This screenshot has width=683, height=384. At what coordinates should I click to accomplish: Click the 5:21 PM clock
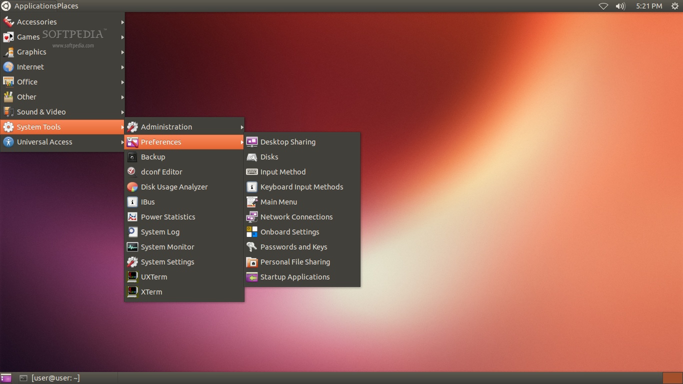click(x=649, y=6)
